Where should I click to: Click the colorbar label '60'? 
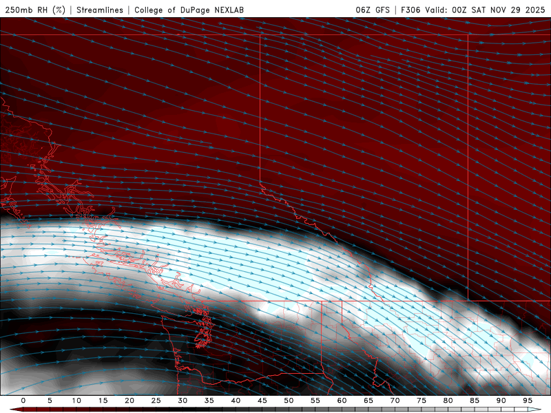(x=342, y=401)
